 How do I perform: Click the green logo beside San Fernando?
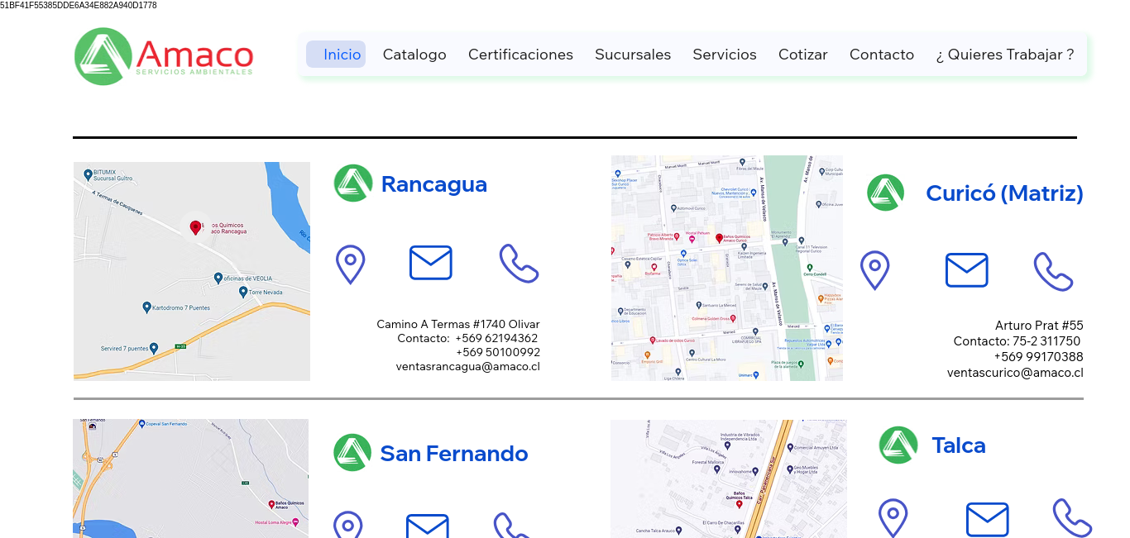tap(352, 453)
